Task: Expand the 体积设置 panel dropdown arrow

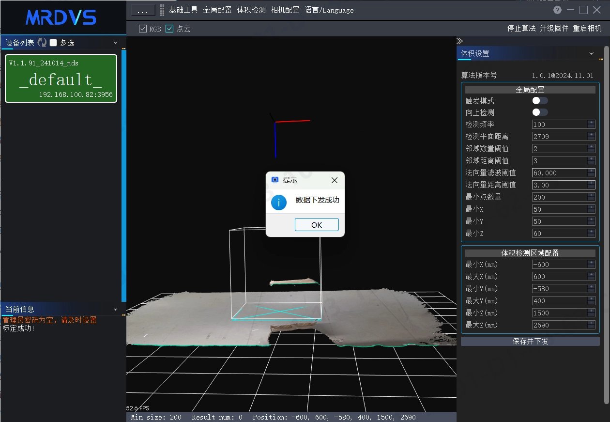Action: tap(592, 53)
